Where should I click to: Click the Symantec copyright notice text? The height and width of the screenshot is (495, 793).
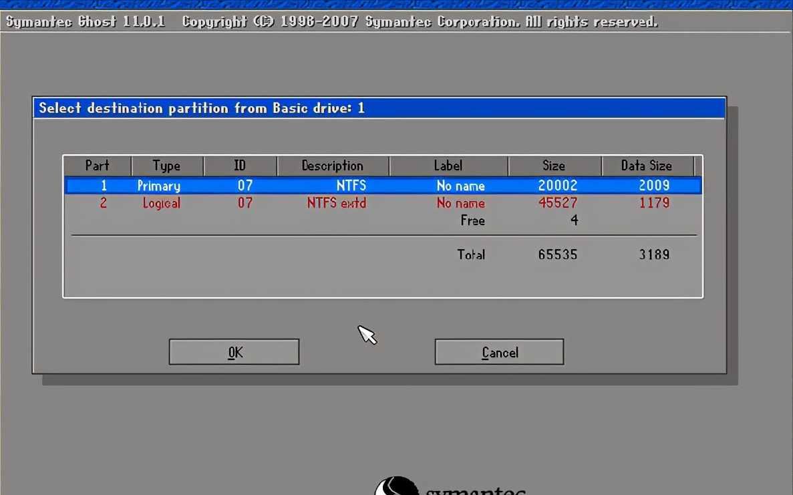pyautogui.click(x=420, y=22)
